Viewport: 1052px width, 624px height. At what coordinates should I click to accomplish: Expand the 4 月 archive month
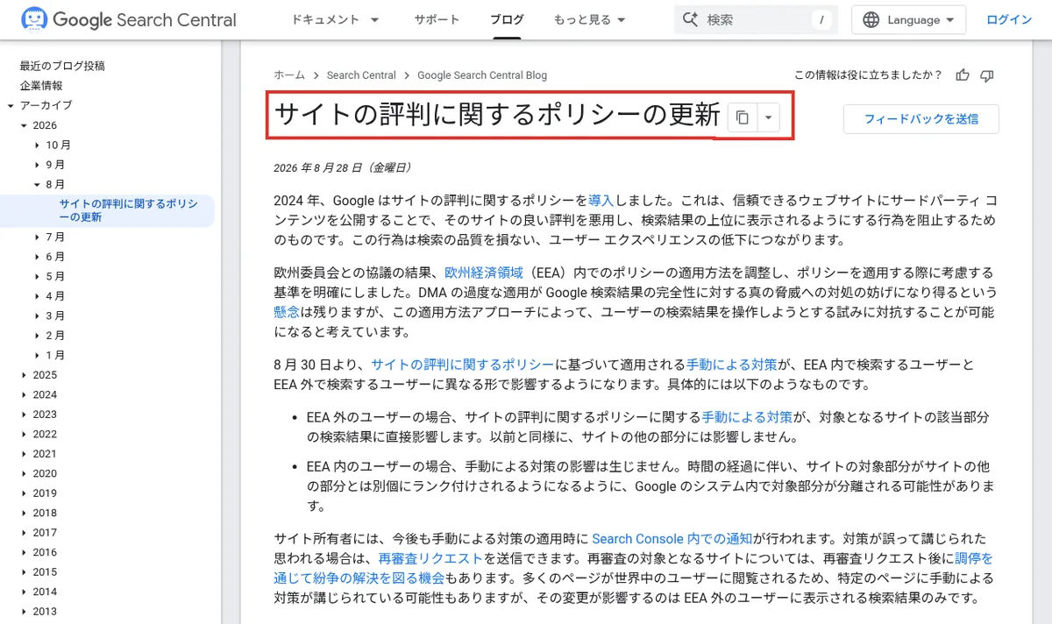pos(37,296)
